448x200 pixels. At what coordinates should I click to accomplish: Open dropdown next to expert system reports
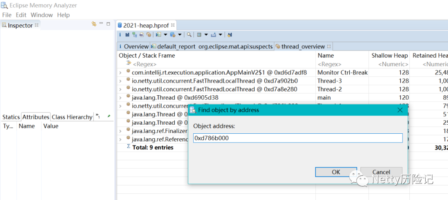coord(166,34)
